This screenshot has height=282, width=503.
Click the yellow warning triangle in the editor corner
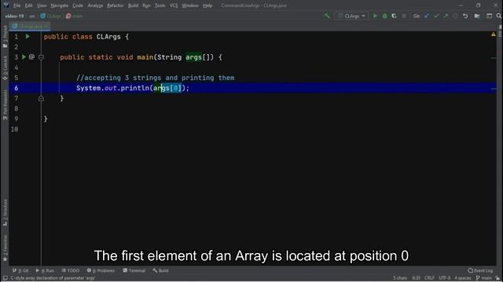click(494, 34)
